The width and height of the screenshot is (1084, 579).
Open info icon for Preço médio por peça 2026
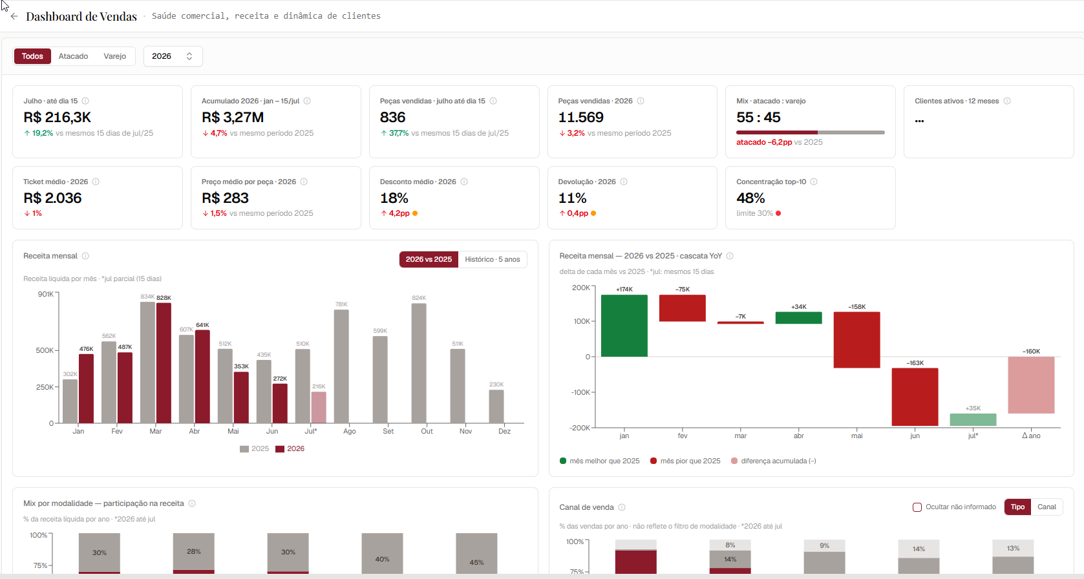(304, 182)
